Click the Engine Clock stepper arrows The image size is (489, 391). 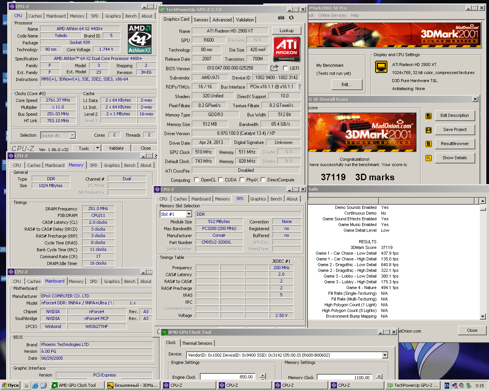[262, 377]
